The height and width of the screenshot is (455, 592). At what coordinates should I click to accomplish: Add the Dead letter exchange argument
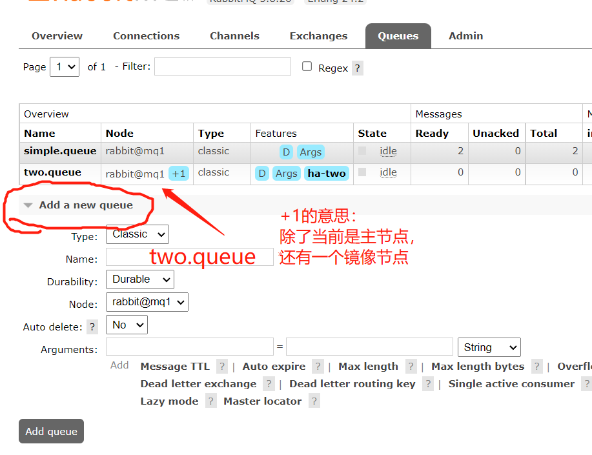tap(198, 383)
